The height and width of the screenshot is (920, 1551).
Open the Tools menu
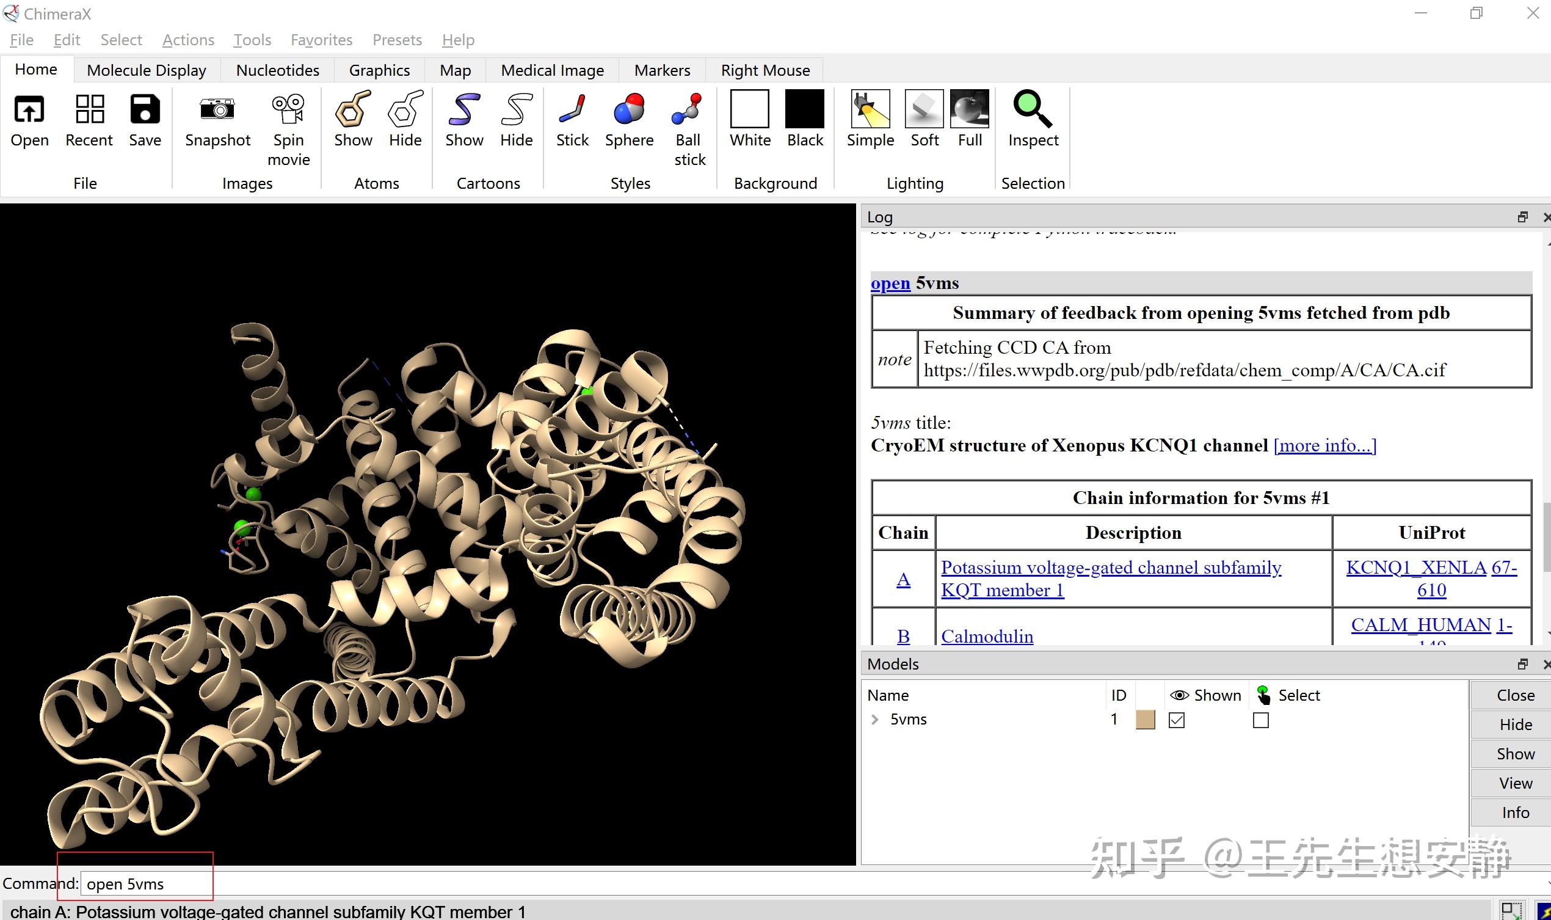click(x=252, y=40)
